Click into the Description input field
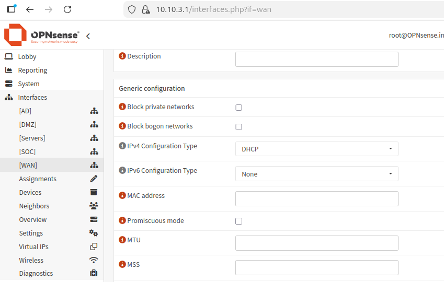 tap(316, 59)
